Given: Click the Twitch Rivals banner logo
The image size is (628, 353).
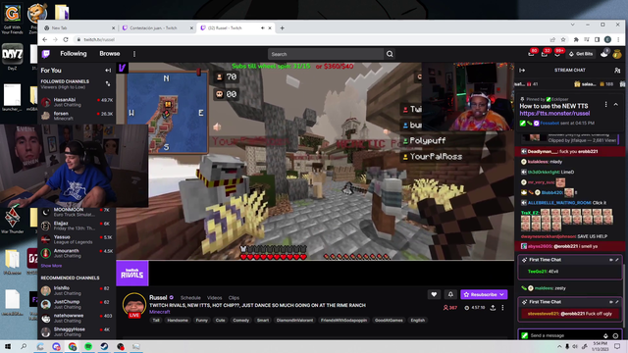Looking at the screenshot, I should click(132, 274).
